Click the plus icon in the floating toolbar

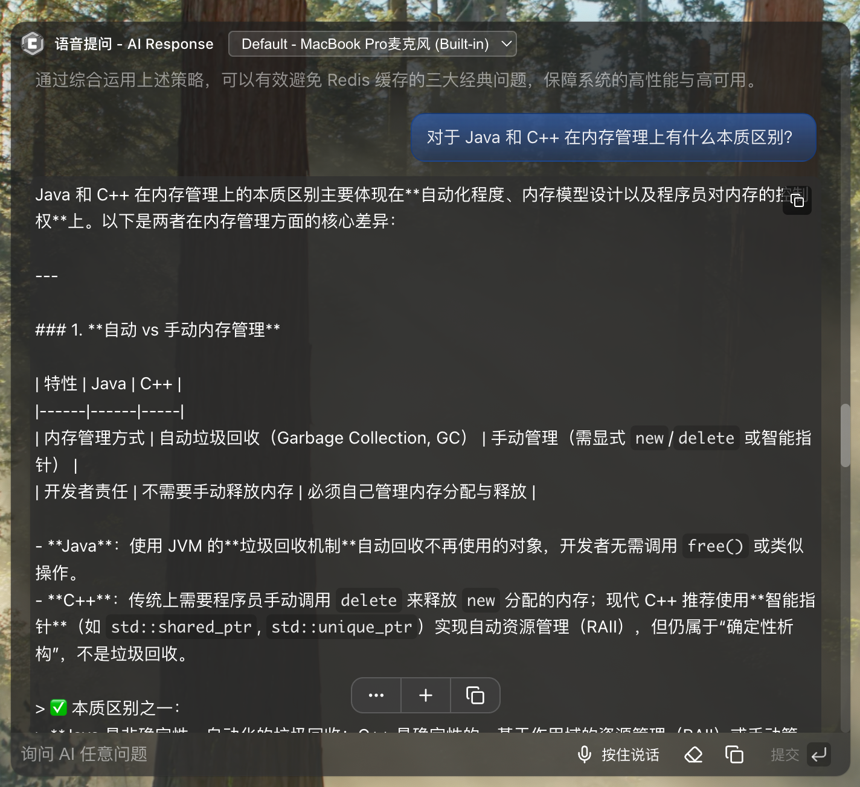pyautogui.click(x=425, y=695)
